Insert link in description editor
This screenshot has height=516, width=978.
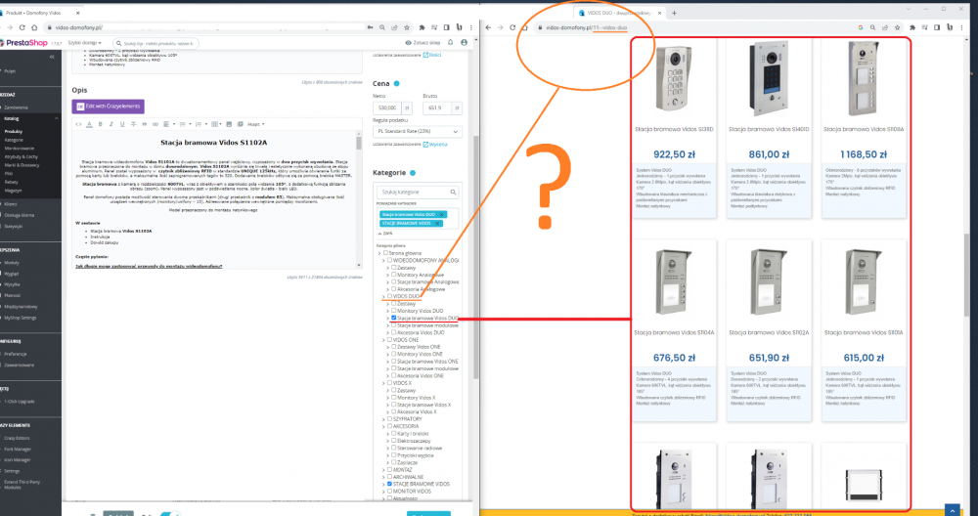[x=156, y=124]
